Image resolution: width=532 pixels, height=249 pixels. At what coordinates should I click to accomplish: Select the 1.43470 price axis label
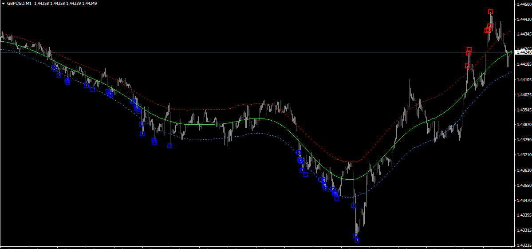coord(523,200)
